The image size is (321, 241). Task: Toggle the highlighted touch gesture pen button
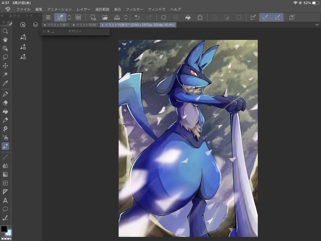tap(60, 17)
